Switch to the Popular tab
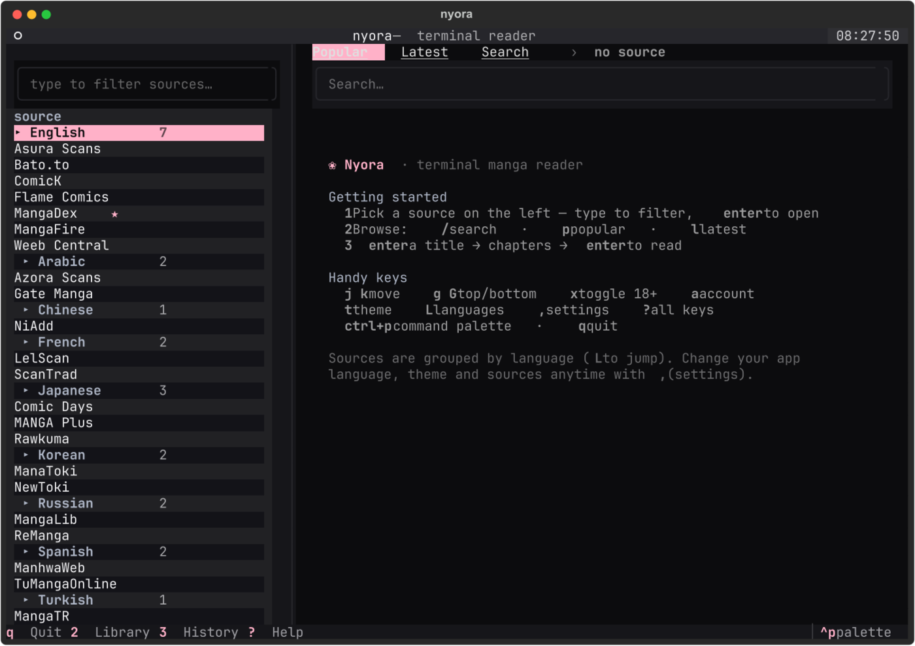The width and height of the screenshot is (915, 646). click(x=348, y=52)
